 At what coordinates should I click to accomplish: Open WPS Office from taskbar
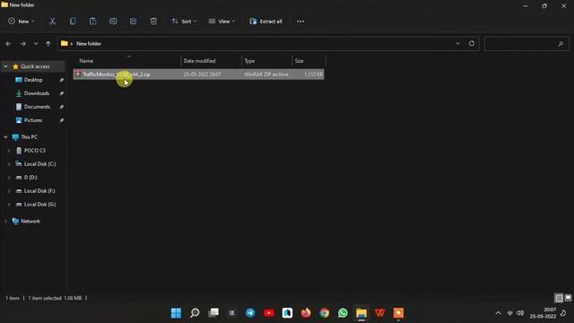tap(380, 313)
